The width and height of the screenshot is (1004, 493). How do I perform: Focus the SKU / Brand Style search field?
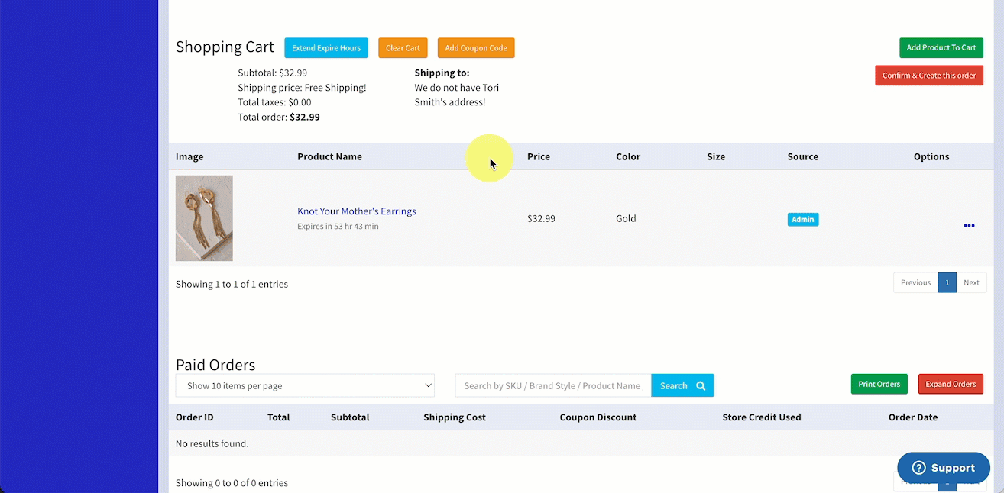coord(552,385)
